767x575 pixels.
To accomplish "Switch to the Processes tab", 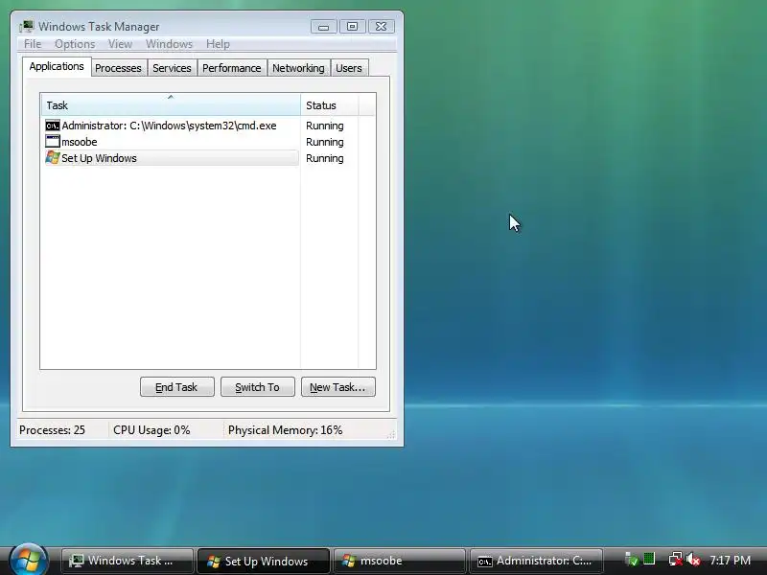I will click(x=118, y=68).
